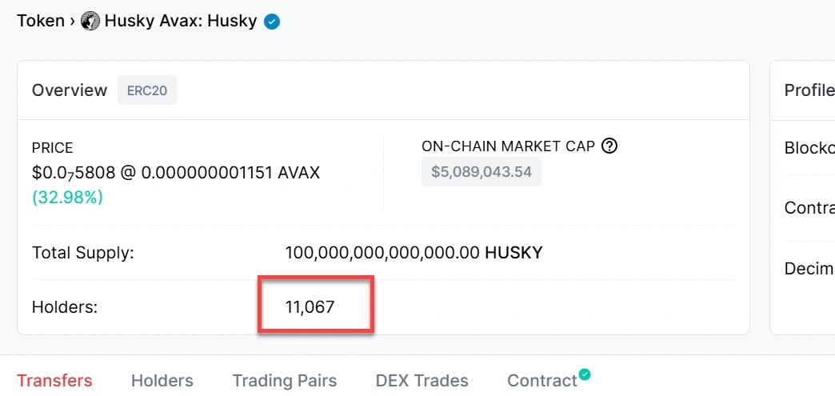Click the holders count 11,067

310,306
